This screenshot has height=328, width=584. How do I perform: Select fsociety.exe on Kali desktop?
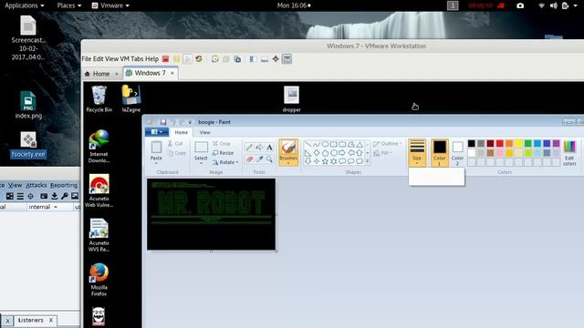pos(28,145)
